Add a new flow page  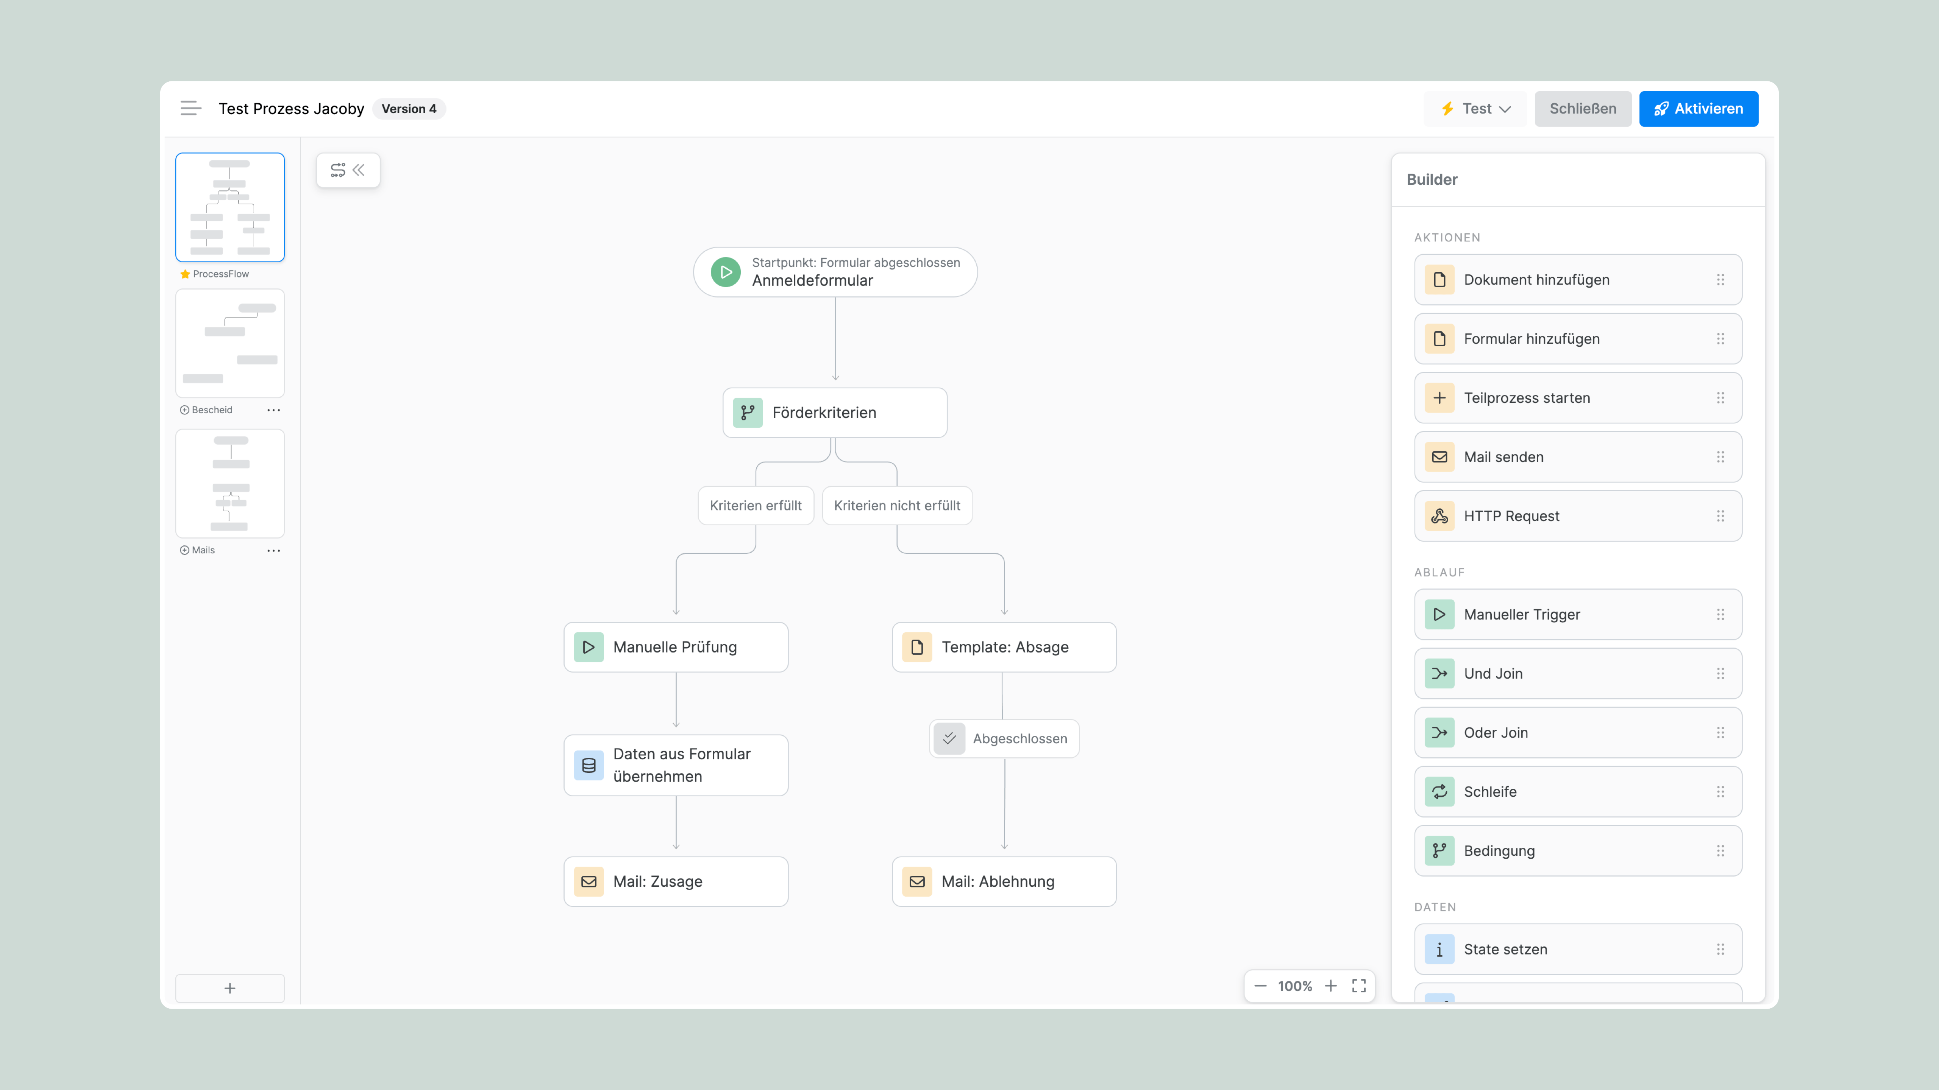[x=229, y=988]
